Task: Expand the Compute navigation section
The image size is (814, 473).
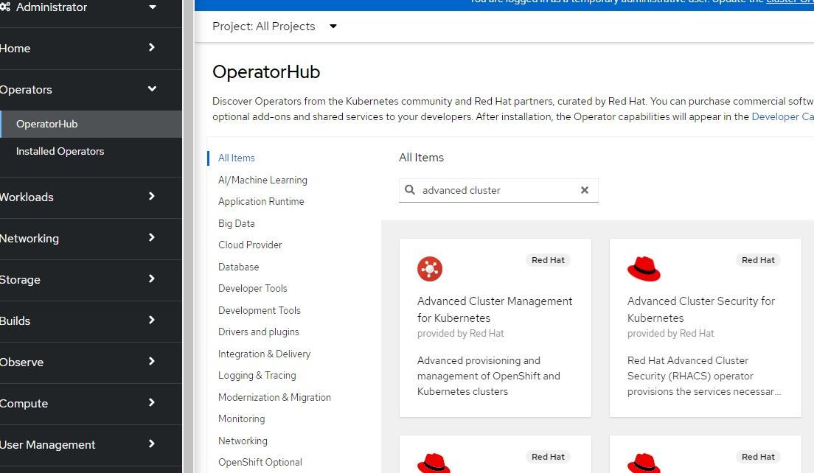Action: pos(91,404)
